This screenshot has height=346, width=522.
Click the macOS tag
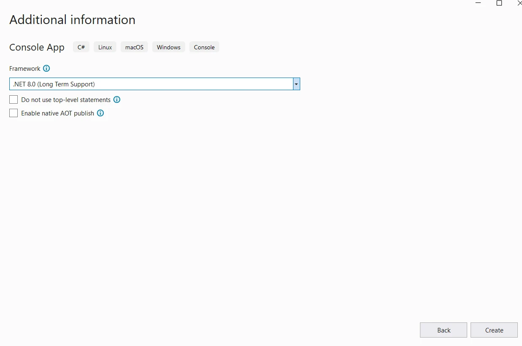click(x=134, y=47)
